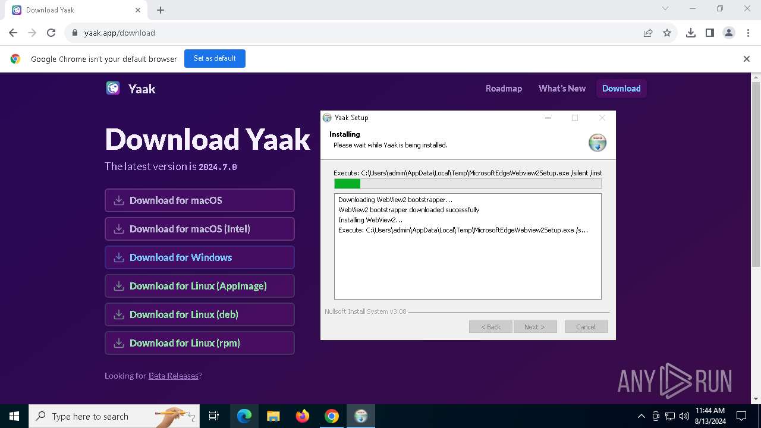Open the Chrome tab search chevron

665,9
